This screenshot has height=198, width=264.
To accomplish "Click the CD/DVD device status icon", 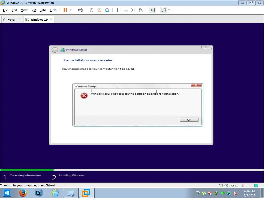I will coord(226,186).
